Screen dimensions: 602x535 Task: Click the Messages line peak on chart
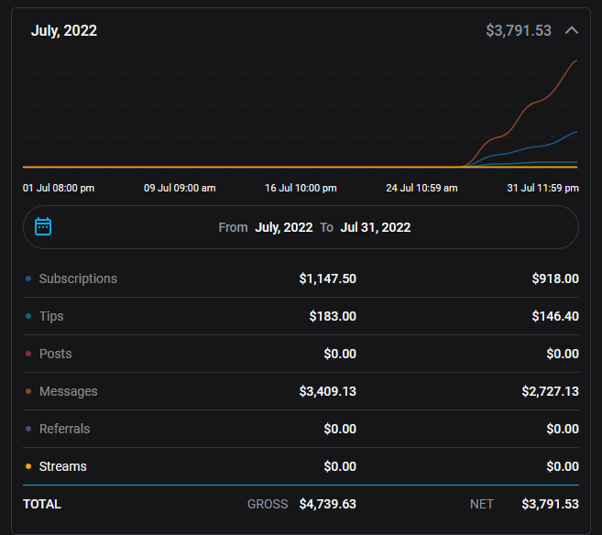coord(576,60)
